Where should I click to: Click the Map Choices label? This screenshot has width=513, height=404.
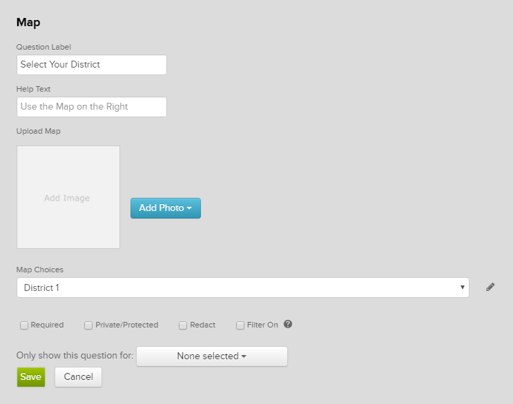tap(40, 270)
